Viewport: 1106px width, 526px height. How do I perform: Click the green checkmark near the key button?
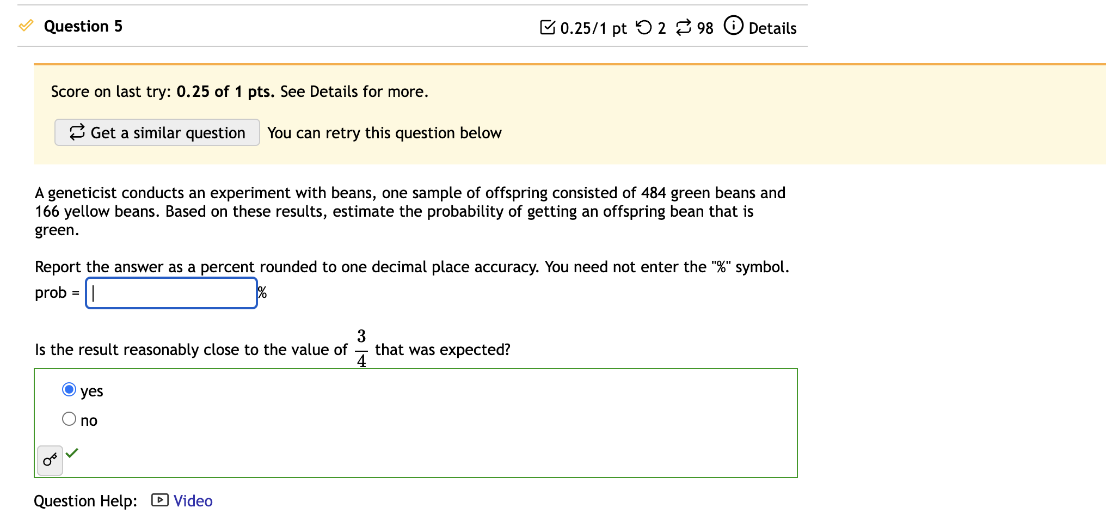(73, 452)
